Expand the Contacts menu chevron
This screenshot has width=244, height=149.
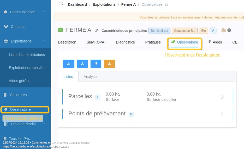coord(44,26)
